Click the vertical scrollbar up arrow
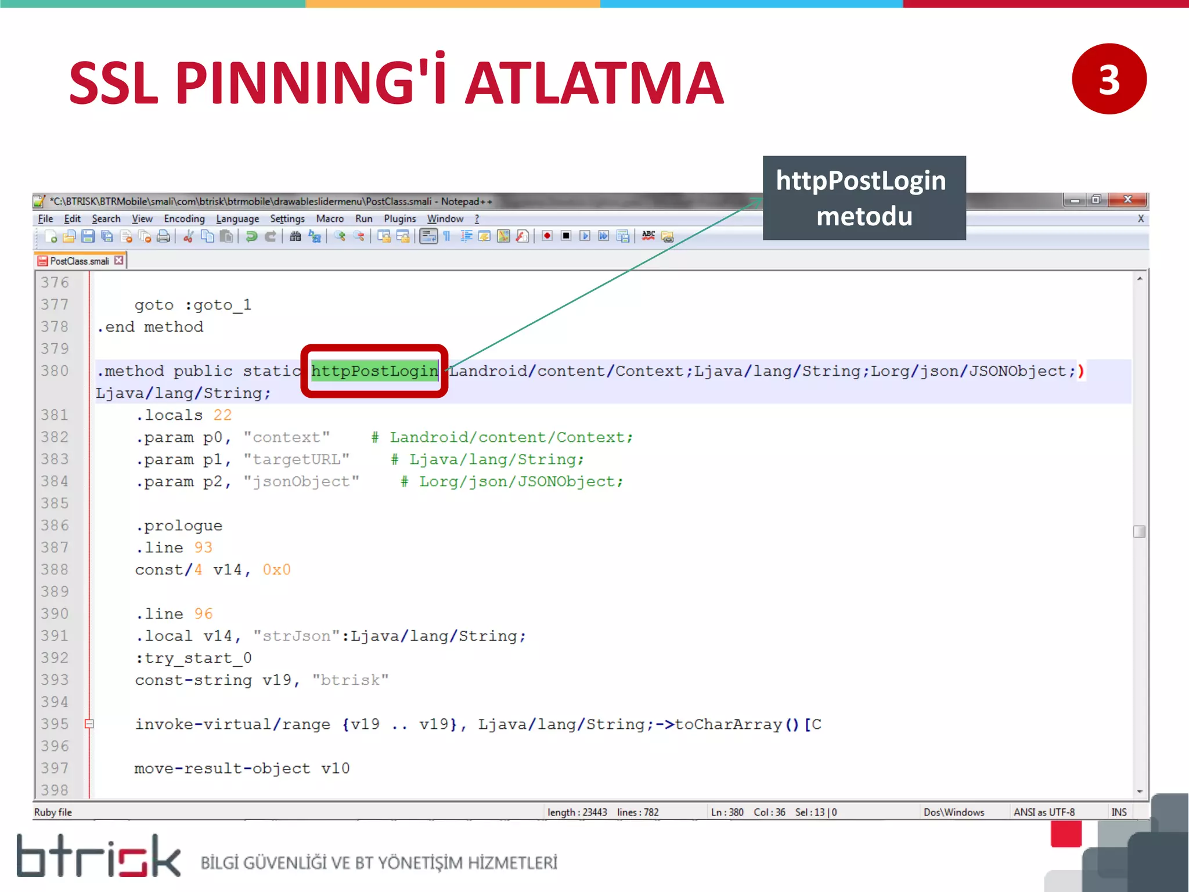Screen dimensions: 1189x892 tap(1140, 279)
